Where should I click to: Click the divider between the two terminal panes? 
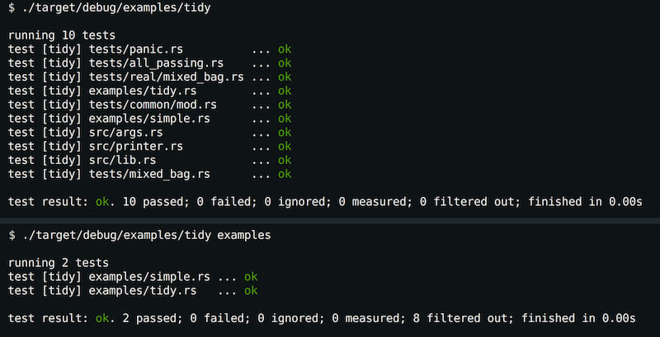click(x=330, y=221)
